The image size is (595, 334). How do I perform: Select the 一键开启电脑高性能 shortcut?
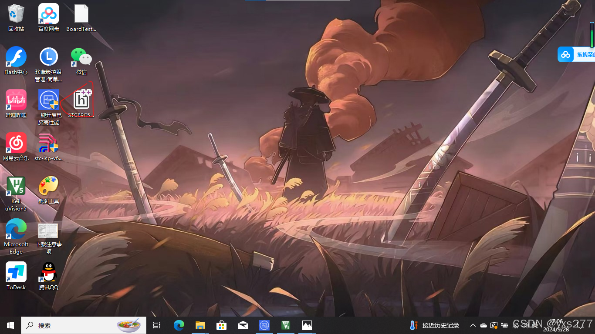pos(49,107)
